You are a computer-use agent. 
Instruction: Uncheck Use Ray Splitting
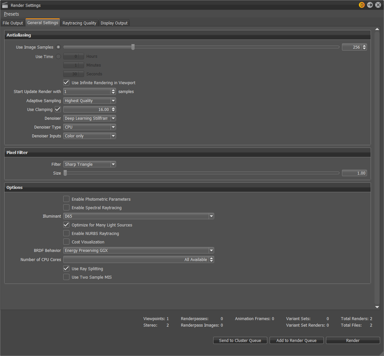[66, 268]
